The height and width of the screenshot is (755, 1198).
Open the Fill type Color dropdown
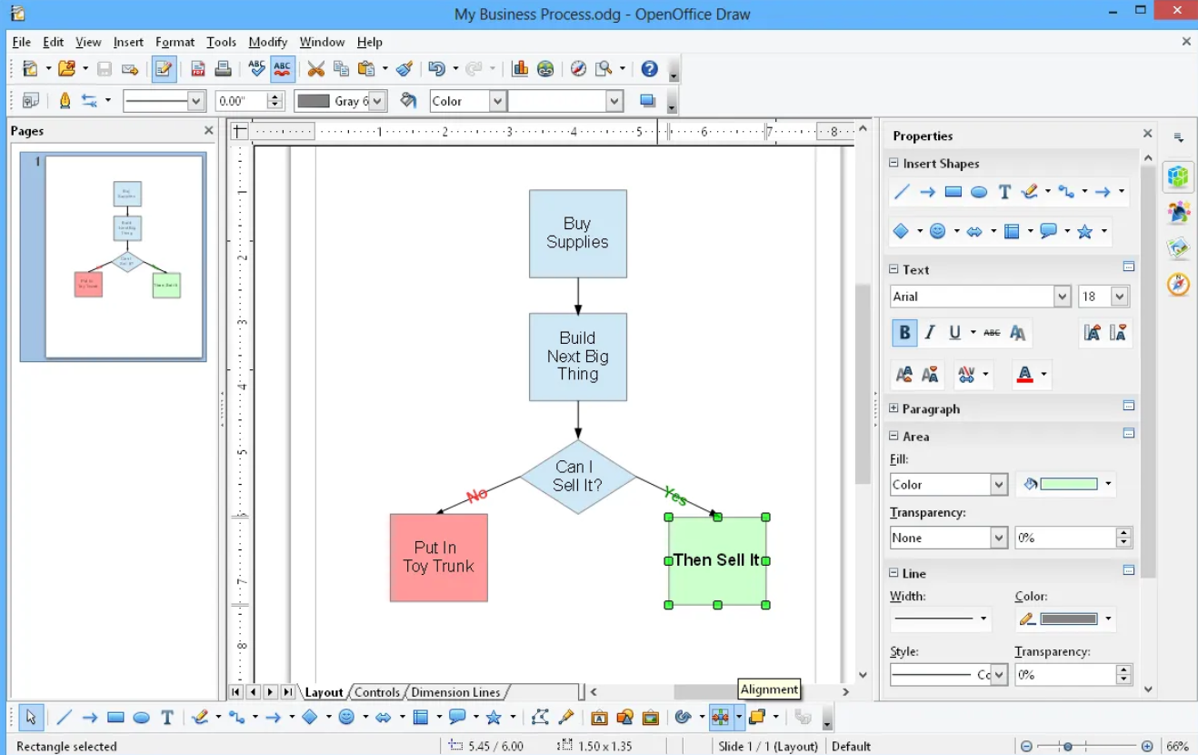pos(999,485)
